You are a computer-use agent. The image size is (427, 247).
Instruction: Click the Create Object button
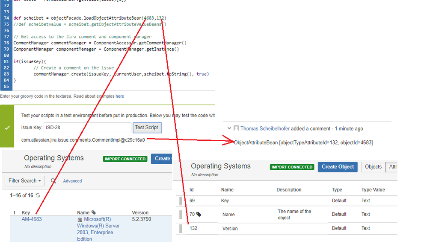pyautogui.click(x=338, y=167)
